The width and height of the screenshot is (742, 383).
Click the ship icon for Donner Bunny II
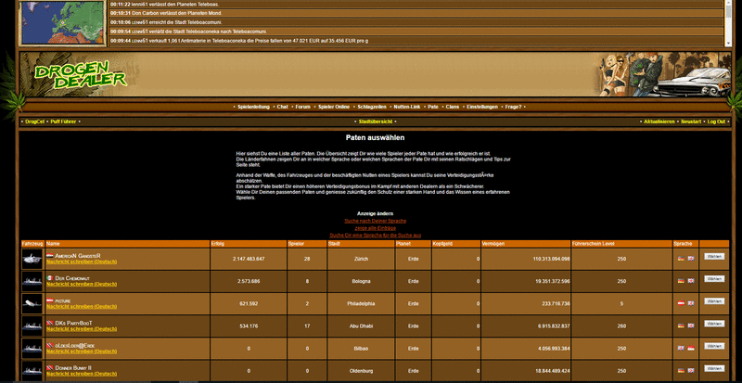32,371
